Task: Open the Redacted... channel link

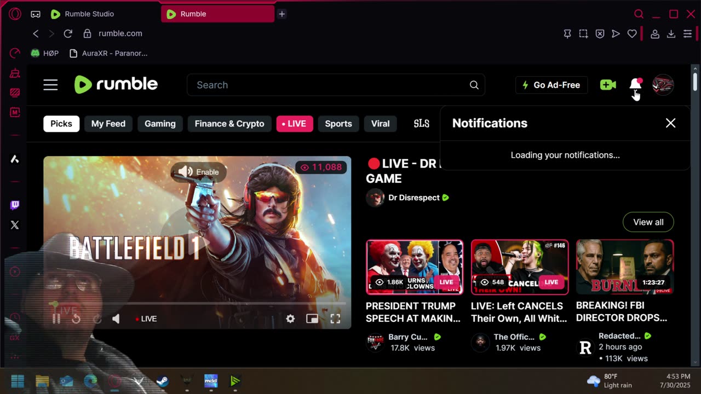Action: [619, 336]
